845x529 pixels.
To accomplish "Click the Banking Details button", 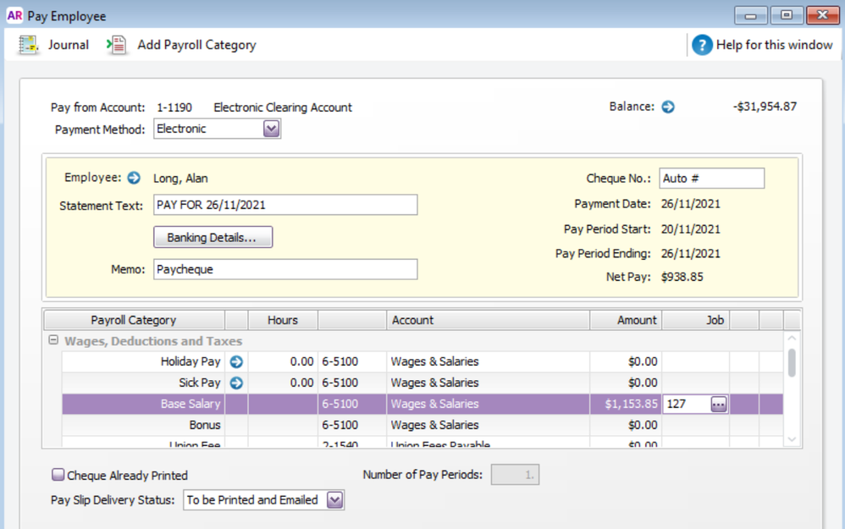I will pos(213,238).
